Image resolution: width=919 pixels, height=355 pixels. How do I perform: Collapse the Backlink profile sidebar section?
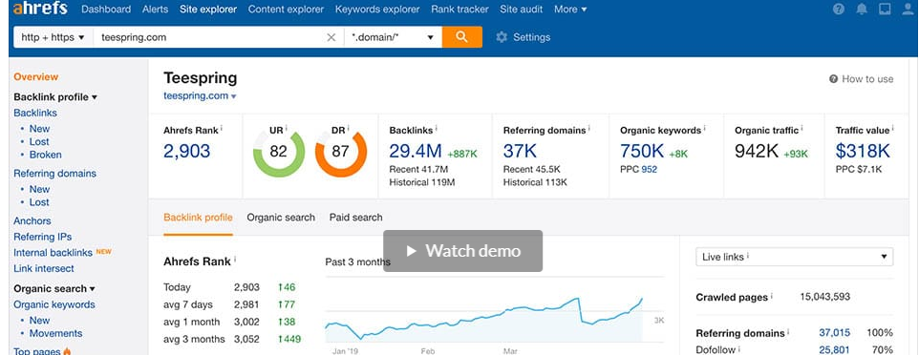(55, 97)
